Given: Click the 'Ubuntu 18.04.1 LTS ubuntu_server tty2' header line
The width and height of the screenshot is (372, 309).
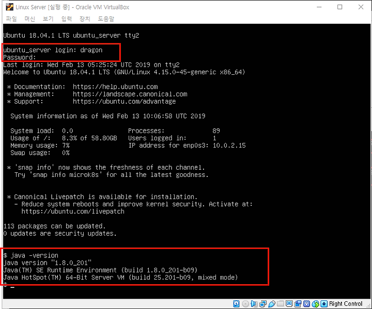Looking at the screenshot, I should (x=71, y=35).
